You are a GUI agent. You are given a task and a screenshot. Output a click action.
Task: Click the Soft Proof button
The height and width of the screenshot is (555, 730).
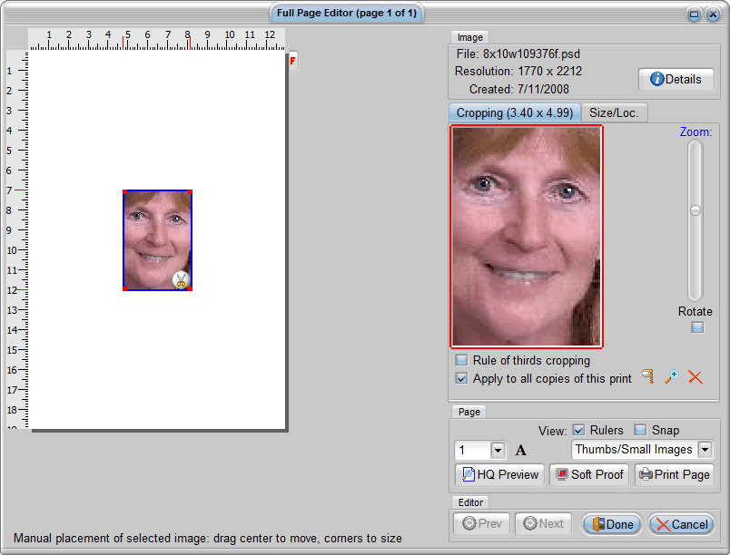coord(589,474)
